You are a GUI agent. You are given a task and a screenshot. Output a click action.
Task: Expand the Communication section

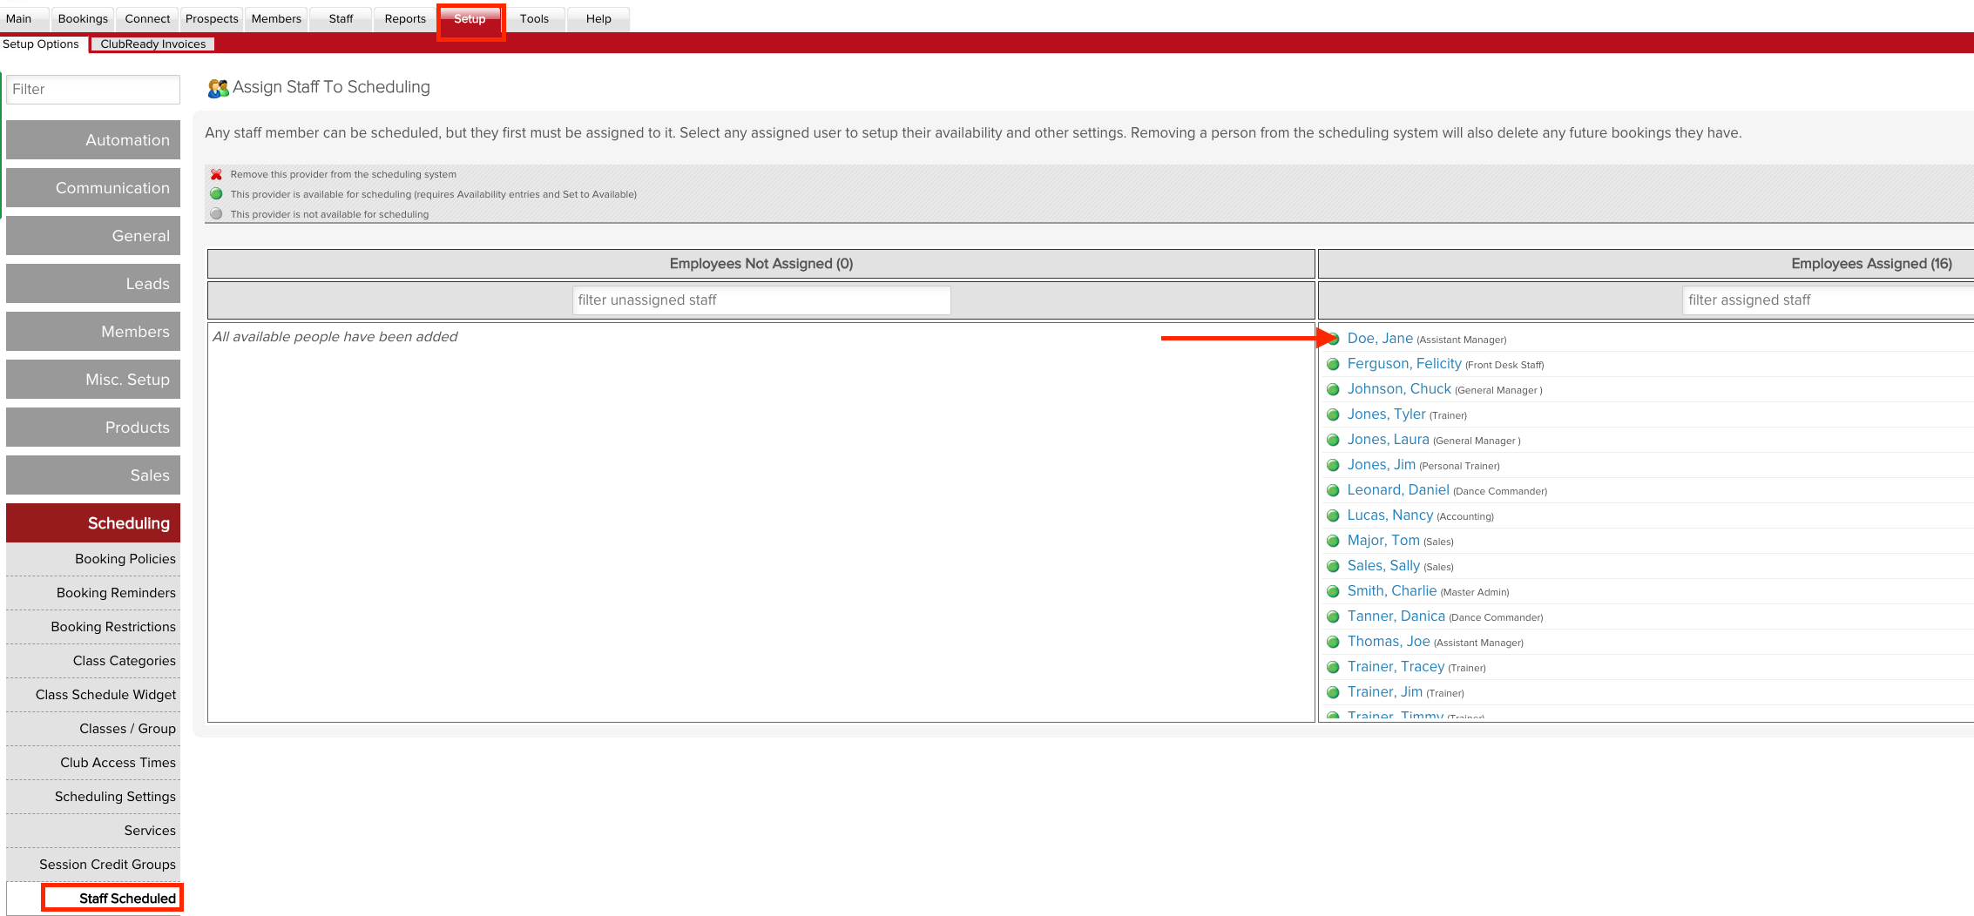[x=92, y=187]
